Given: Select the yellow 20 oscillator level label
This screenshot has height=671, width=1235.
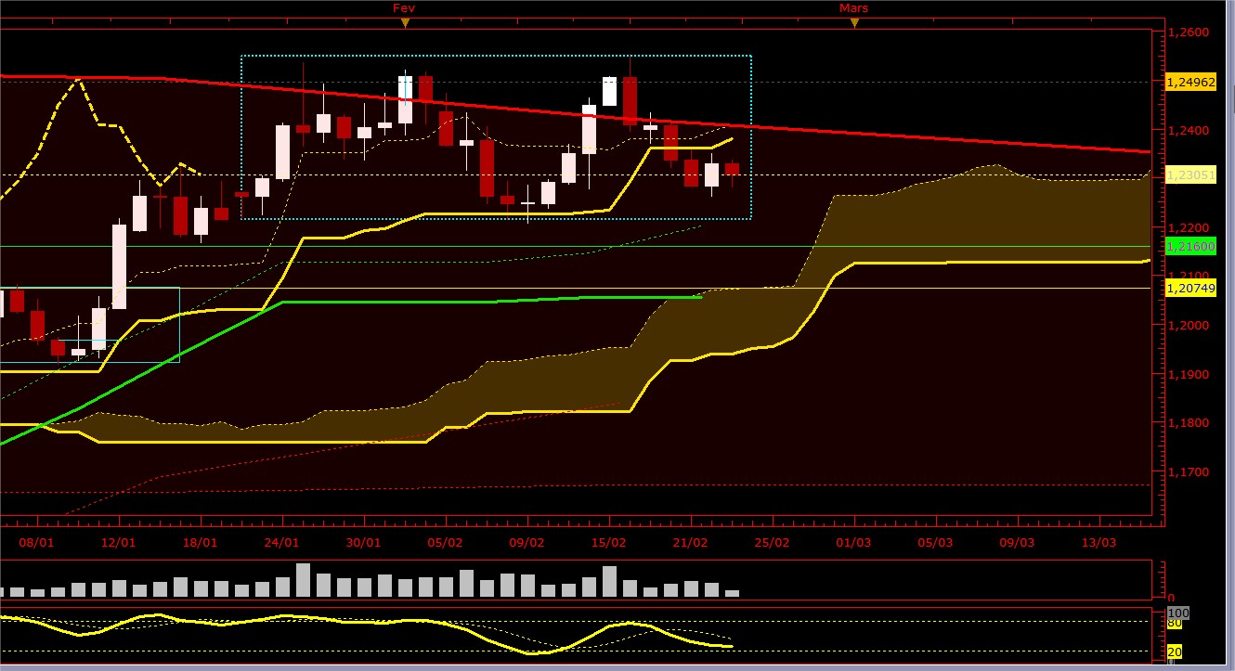Looking at the screenshot, I should [1173, 652].
